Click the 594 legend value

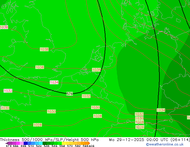point(85,146)
